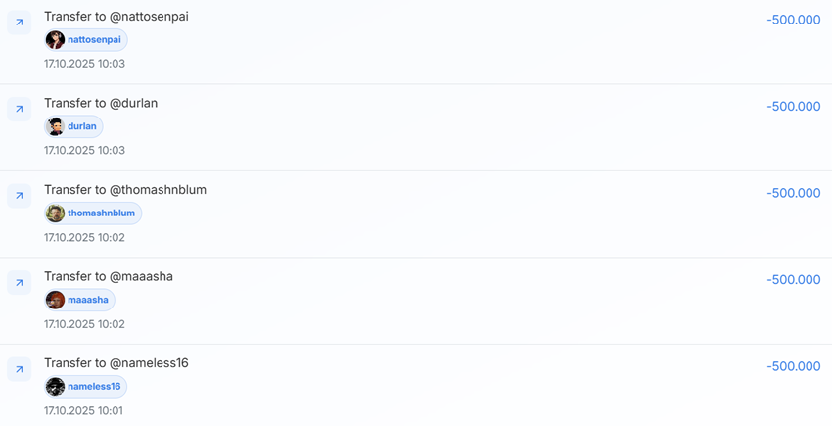This screenshot has height=426, width=832.
Task: Click nattosenpai's avatar picture
Action: pos(55,40)
